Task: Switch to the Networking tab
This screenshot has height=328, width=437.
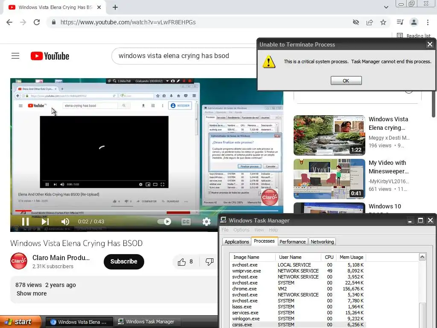Action: coord(322,242)
